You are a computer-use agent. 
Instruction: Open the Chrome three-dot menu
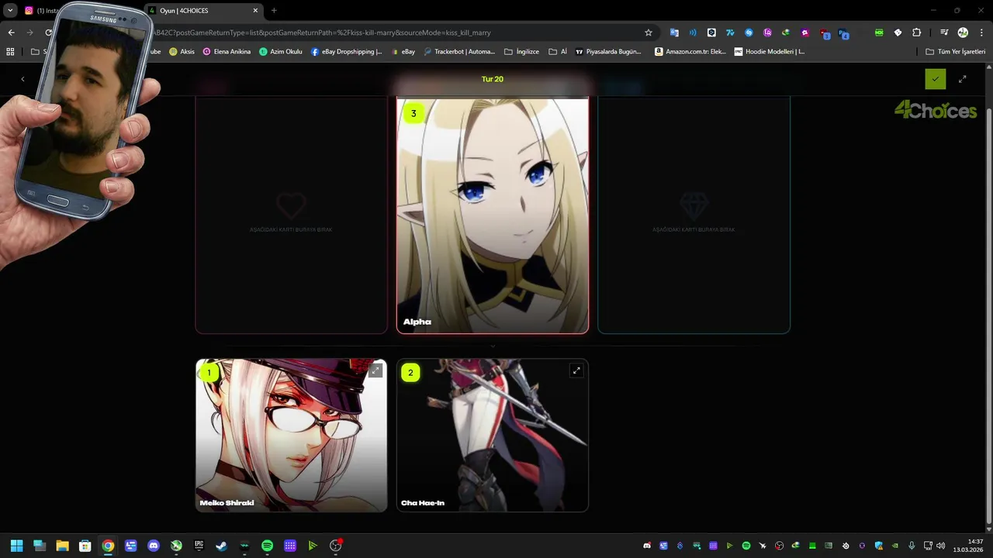coord(980,33)
